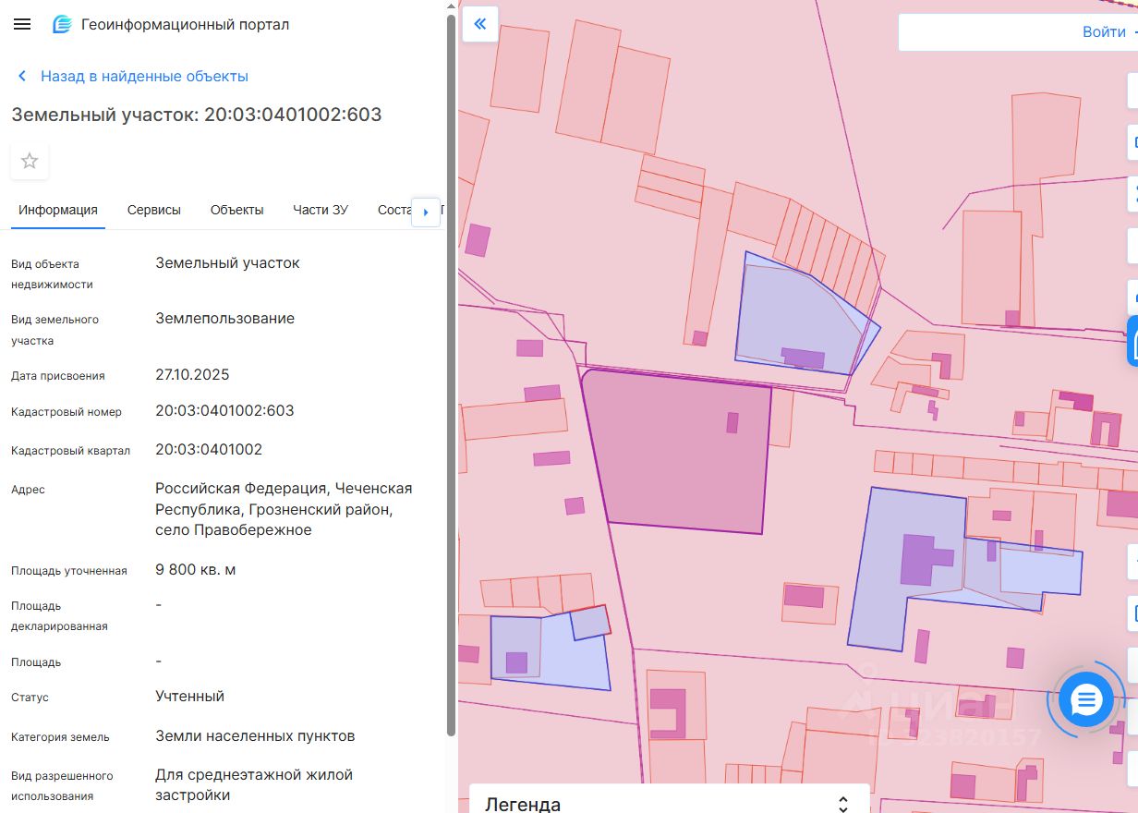The height and width of the screenshot is (813, 1138).
Task: Click the Категория земель label
Action: click(x=60, y=736)
